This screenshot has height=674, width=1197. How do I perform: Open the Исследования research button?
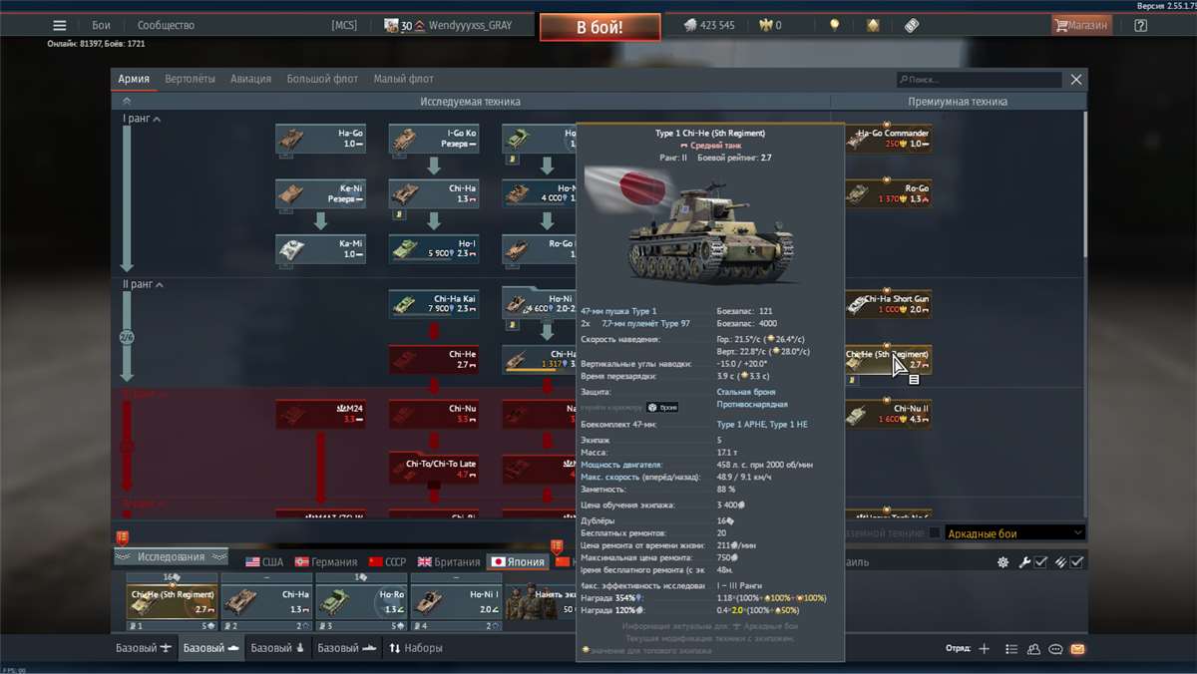click(x=172, y=557)
